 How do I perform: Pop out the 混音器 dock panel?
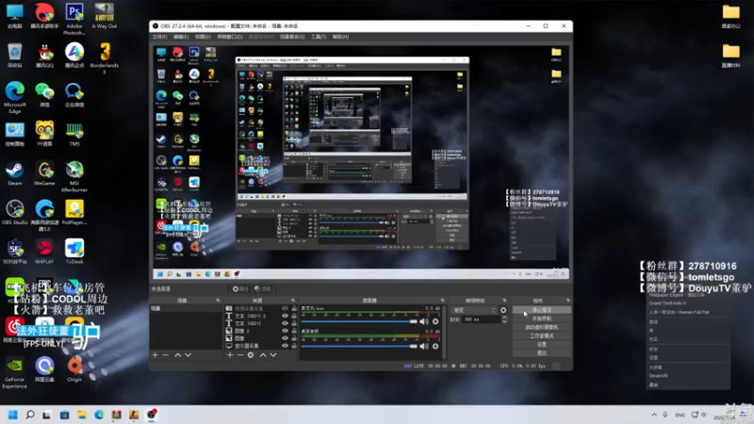(x=442, y=301)
